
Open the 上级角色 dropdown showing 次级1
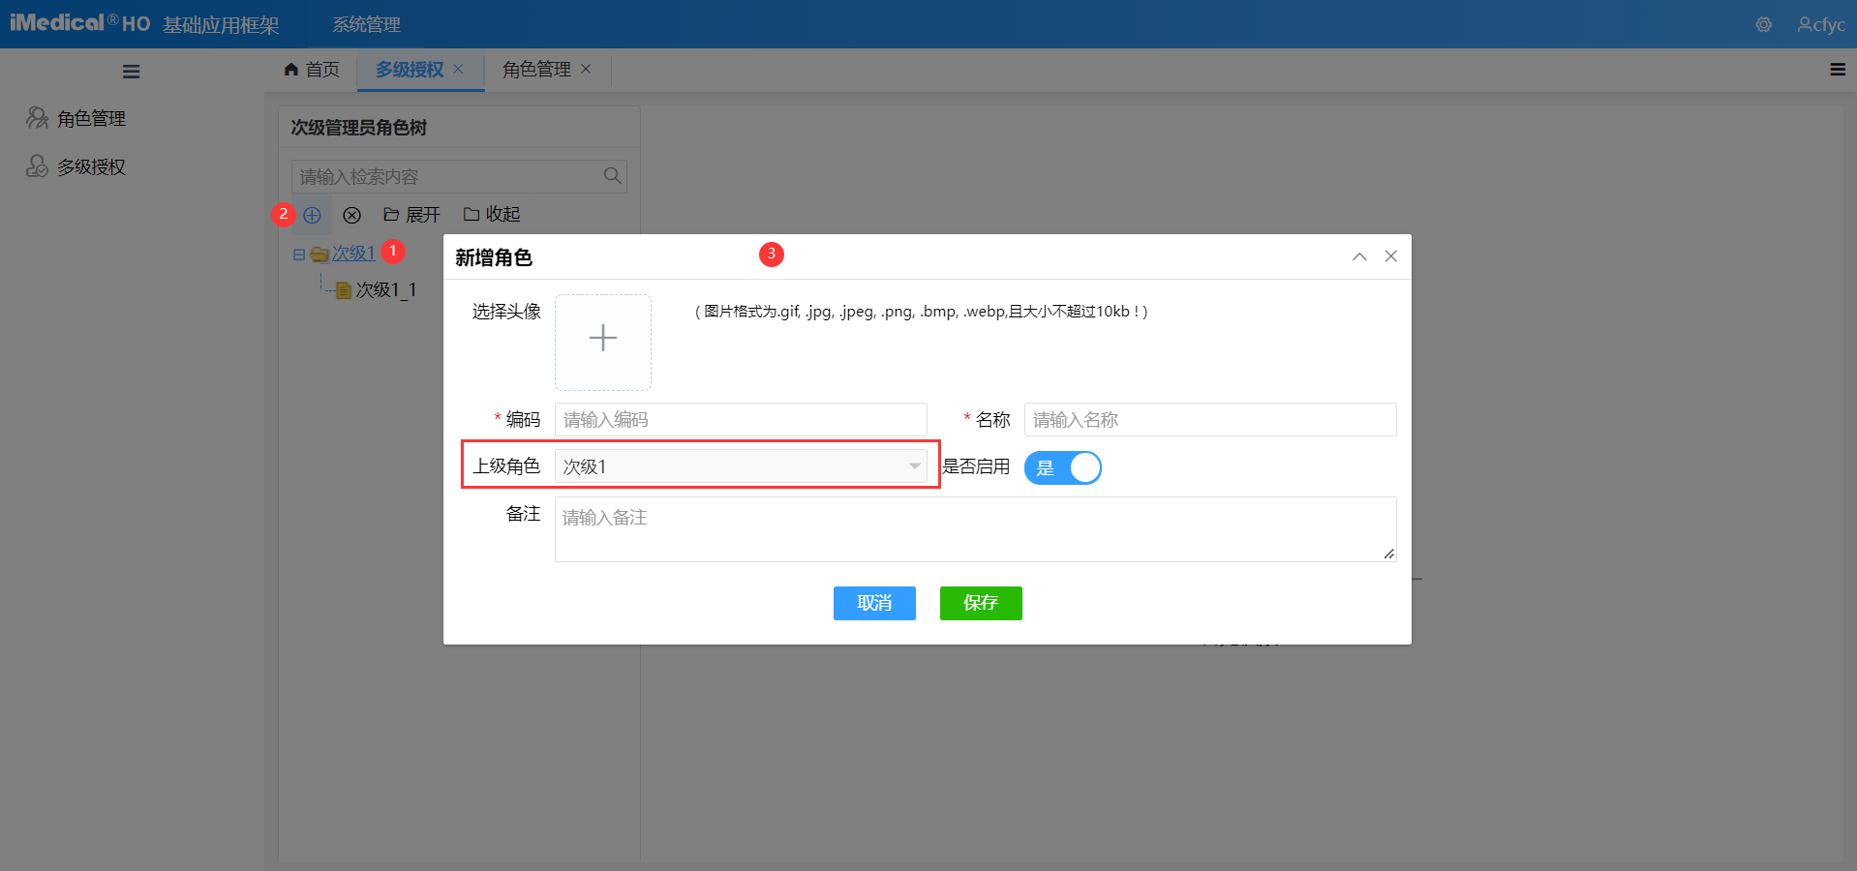point(741,466)
